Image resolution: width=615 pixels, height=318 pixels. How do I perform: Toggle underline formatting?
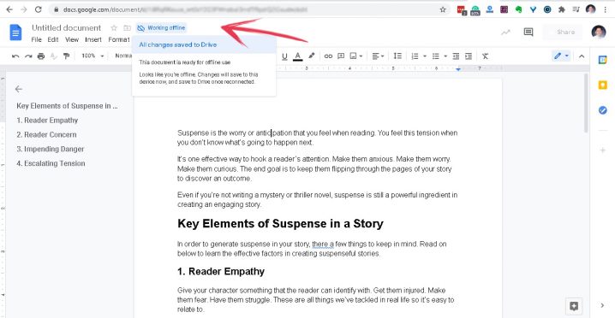pyautogui.click(x=284, y=56)
